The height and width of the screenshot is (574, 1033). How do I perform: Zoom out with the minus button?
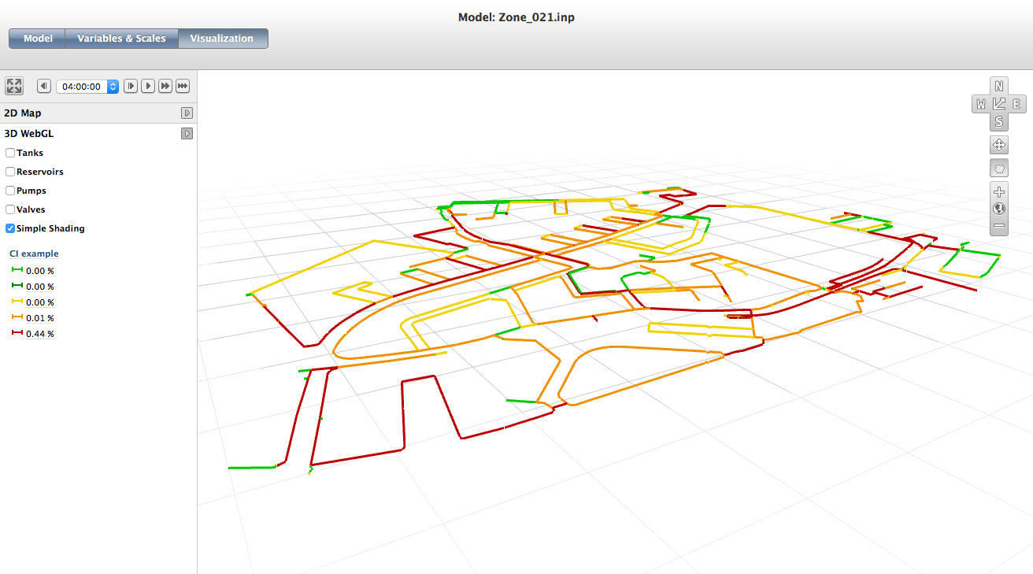(x=999, y=226)
